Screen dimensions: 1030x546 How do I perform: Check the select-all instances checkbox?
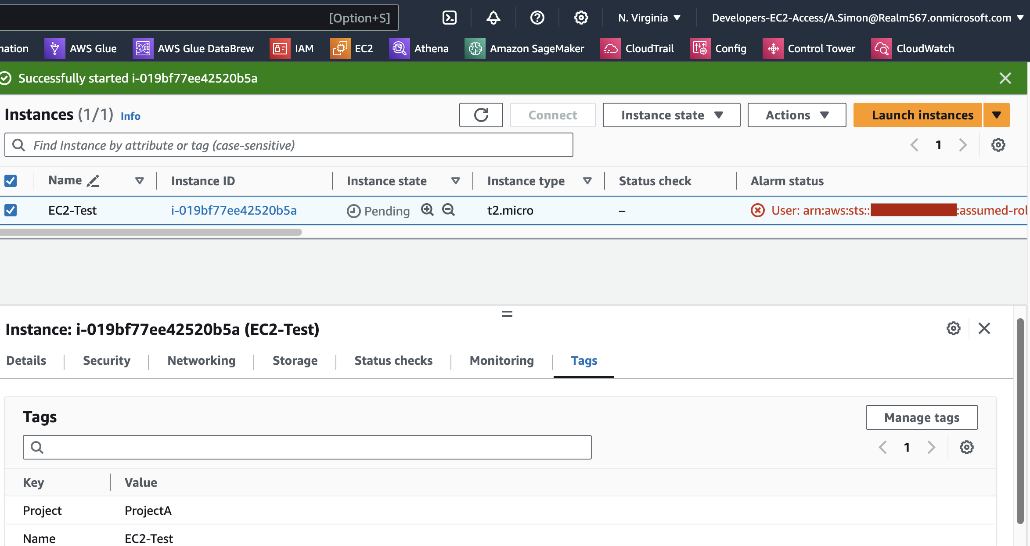point(11,180)
